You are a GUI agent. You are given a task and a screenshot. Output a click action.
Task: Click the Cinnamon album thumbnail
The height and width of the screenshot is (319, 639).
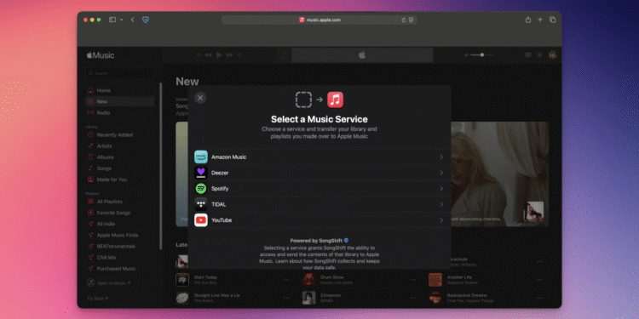308,298
